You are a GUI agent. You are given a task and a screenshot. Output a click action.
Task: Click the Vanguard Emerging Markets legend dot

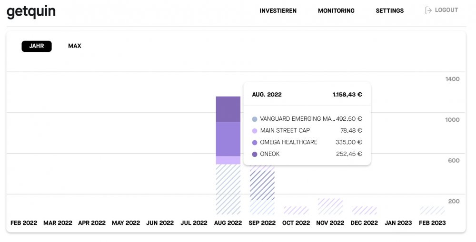[x=255, y=119]
